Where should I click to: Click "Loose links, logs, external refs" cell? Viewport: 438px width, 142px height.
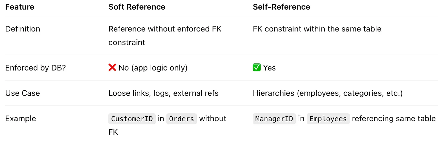[x=163, y=93]
